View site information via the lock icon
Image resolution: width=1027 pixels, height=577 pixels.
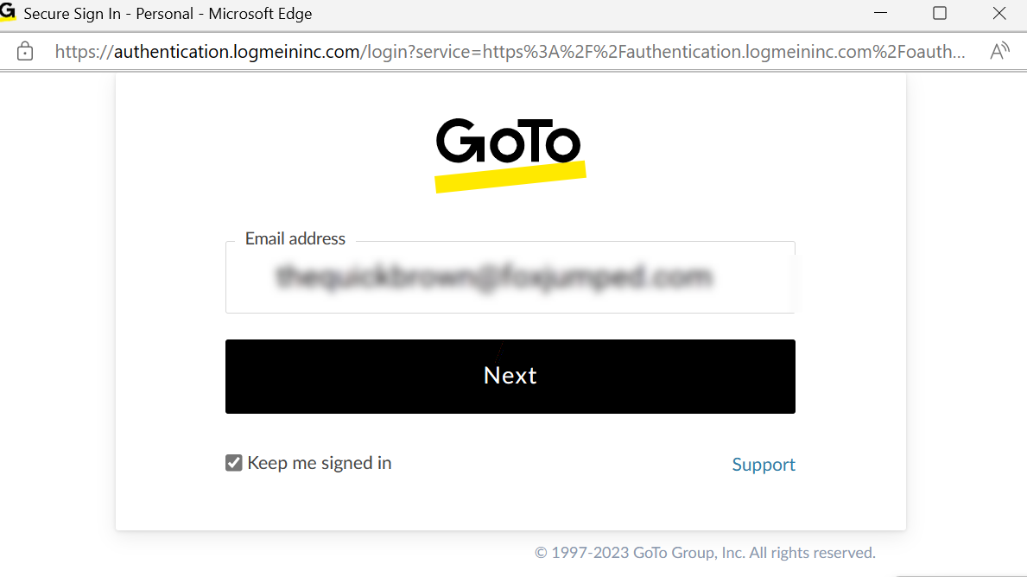point(25,51)
